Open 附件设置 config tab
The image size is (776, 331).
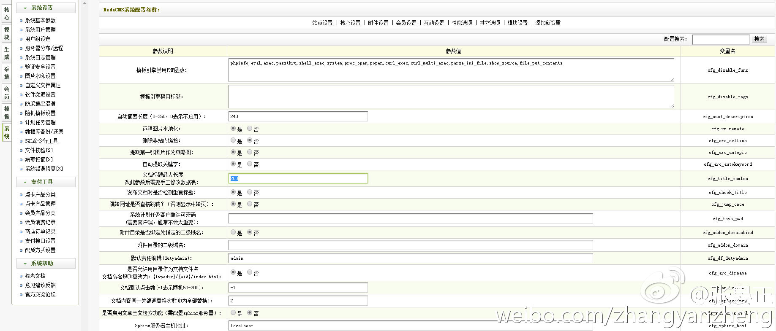pos(378,23)
